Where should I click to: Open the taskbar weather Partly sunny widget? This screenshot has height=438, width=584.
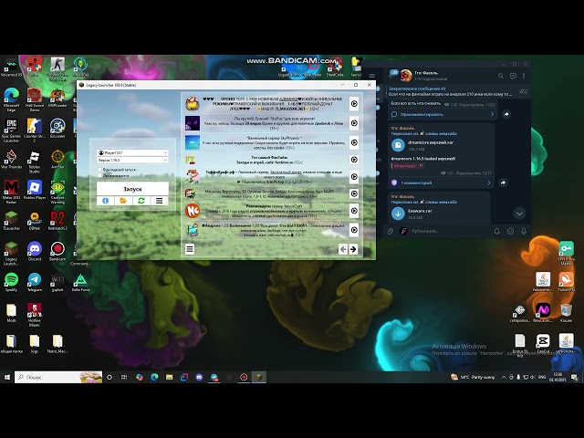(473, 377)
